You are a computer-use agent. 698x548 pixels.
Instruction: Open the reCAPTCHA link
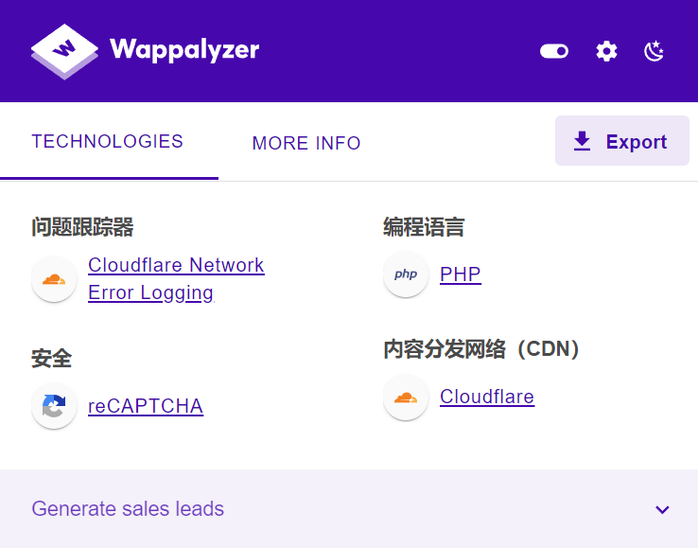pos(146,406)
